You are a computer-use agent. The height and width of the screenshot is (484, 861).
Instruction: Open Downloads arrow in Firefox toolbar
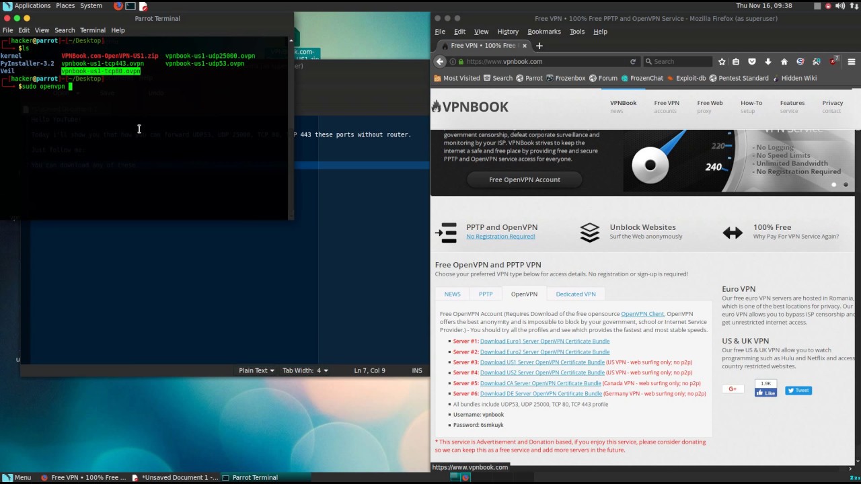click(768, 61)
